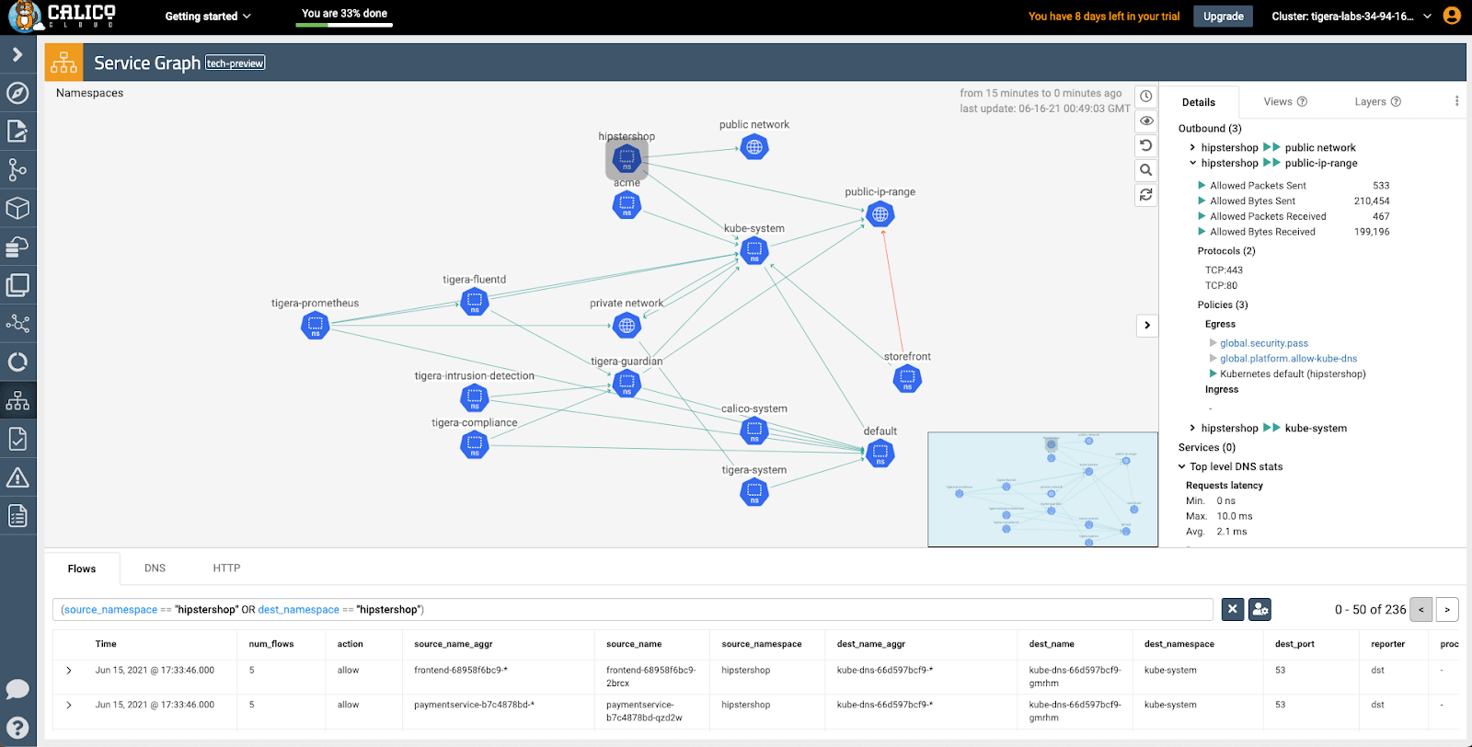Select the Service Graph hierarchy icon in sidebar
1472x747 pixels.
click(17, 401)
